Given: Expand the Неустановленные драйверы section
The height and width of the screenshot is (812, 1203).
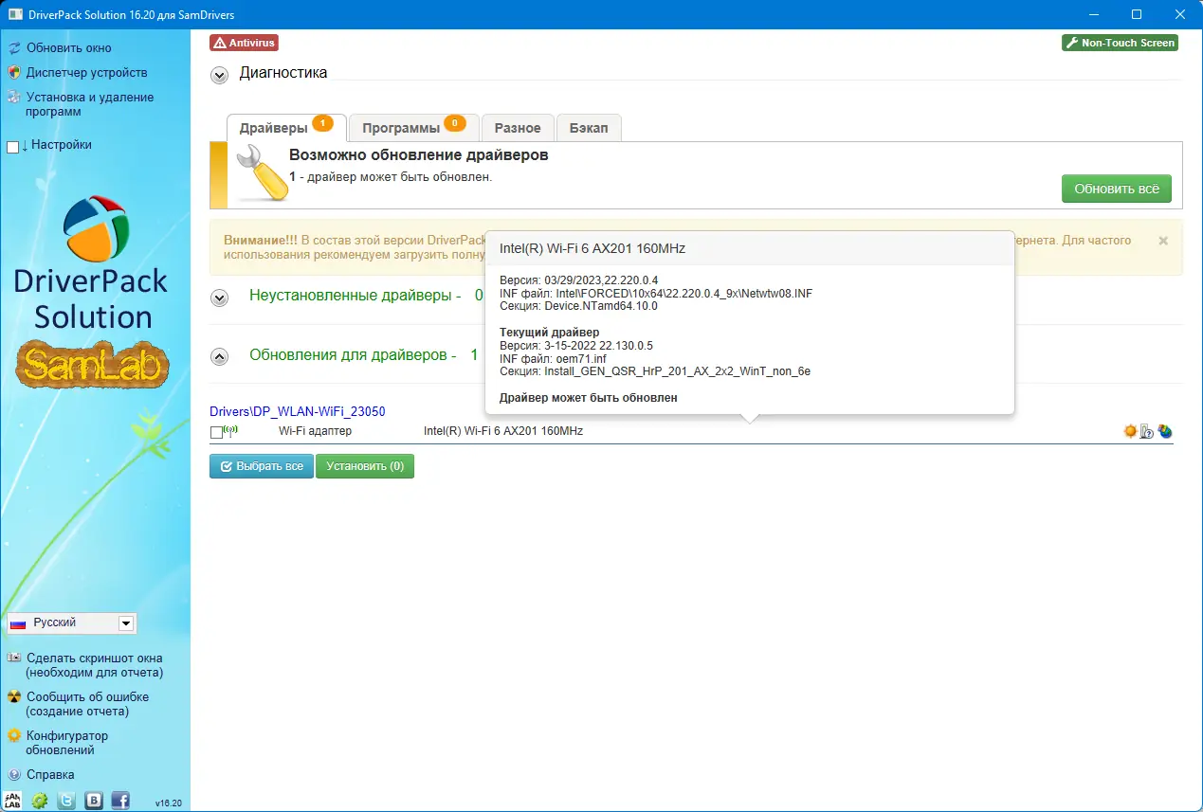Looking at the screenshot, I should pos(219,298).
